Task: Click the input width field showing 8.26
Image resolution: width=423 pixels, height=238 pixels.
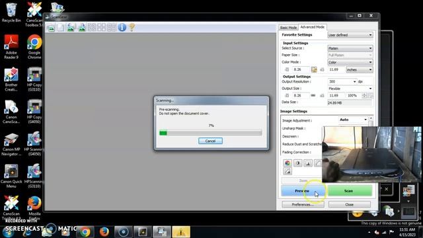Action: pyautogui.click(x=301, y=69)
